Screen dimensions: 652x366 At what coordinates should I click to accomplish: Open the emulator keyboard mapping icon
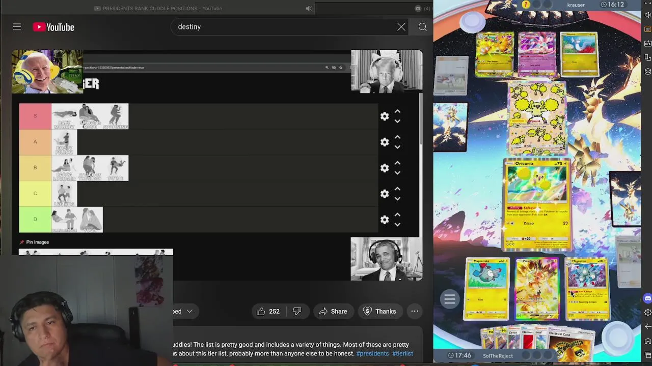point(648,29)
